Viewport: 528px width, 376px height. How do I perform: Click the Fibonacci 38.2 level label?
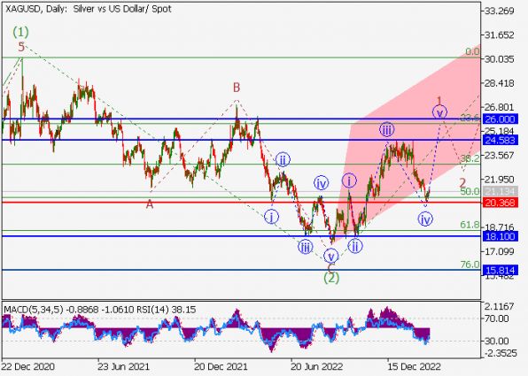coord(470,158)
